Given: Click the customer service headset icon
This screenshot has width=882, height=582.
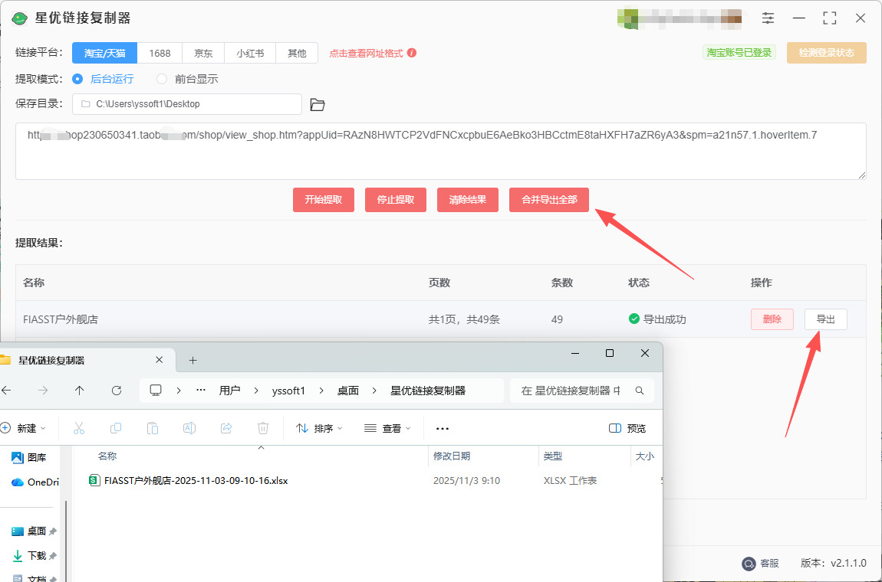Looking at the screenshot, I should coord(748,563).
